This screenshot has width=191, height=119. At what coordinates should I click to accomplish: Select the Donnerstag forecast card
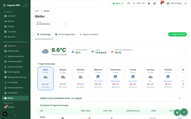tap(116, 79)
